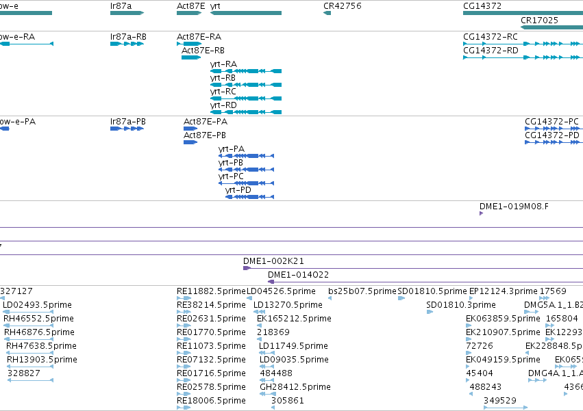Click the RH46552.5prime label
The height and width of the screenshot is (411, 583).
coord(38,319)
